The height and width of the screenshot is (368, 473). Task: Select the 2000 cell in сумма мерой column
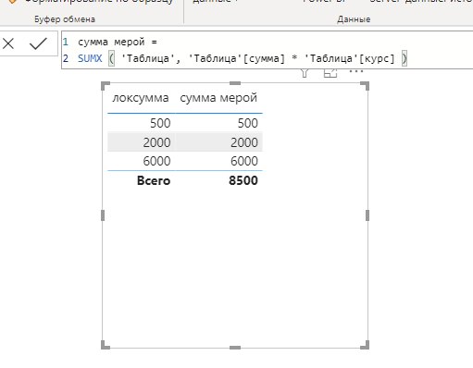click(244, 142)
